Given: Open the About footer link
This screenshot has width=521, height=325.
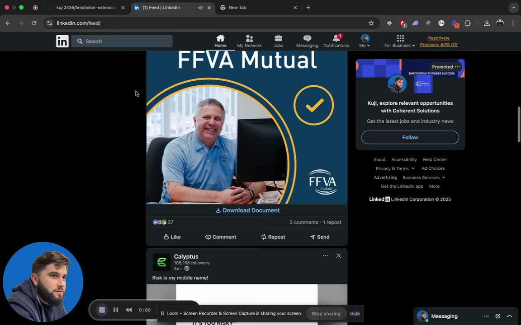Looking at the screenshot, I should [x=379, y=159].
